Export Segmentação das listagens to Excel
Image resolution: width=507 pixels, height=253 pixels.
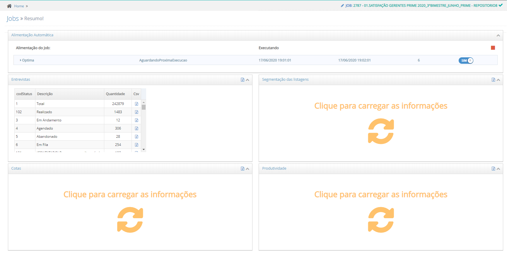pos(493,80)
